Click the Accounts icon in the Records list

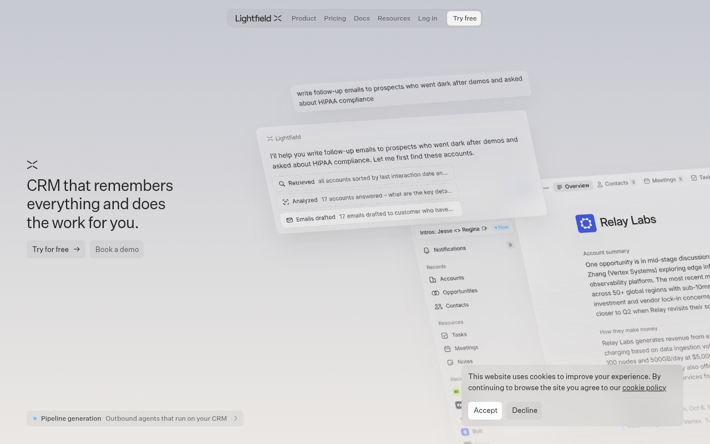tap(433, 280)
